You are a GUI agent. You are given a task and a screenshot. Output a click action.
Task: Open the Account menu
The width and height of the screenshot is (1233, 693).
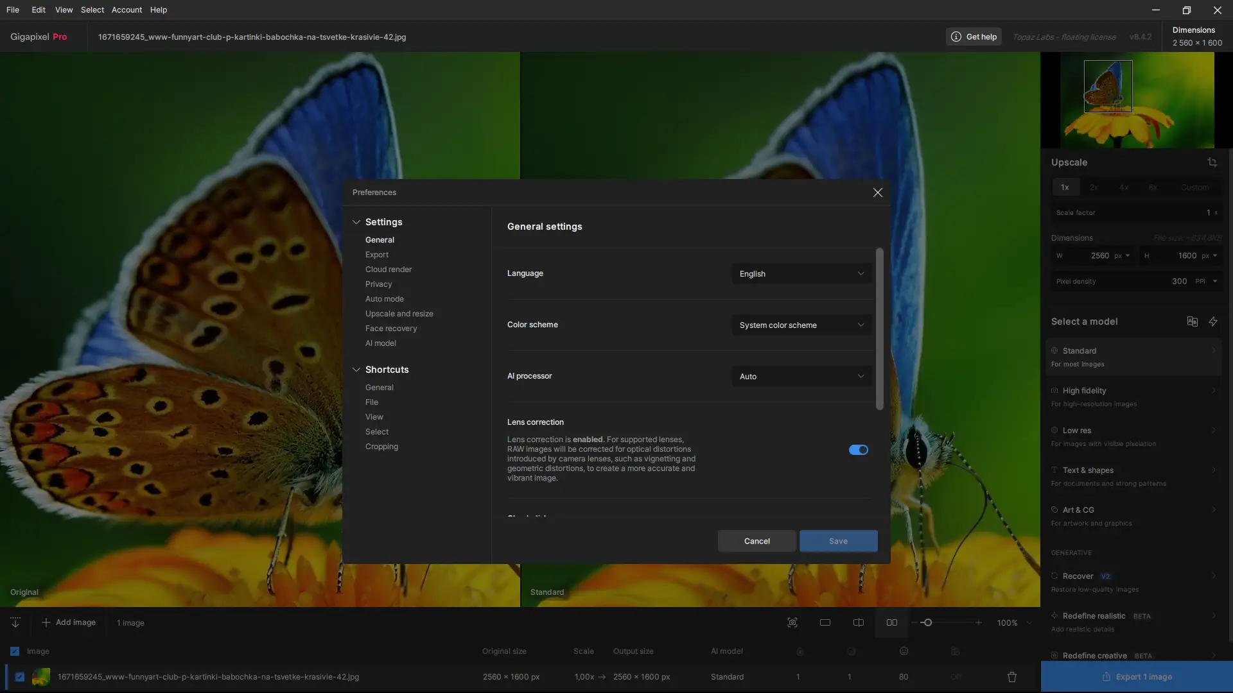point(127,10)
